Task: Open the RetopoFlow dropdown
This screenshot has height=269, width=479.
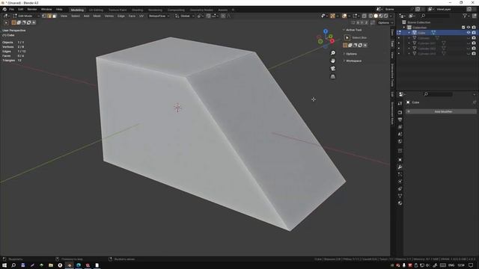Action: [159, 16]
